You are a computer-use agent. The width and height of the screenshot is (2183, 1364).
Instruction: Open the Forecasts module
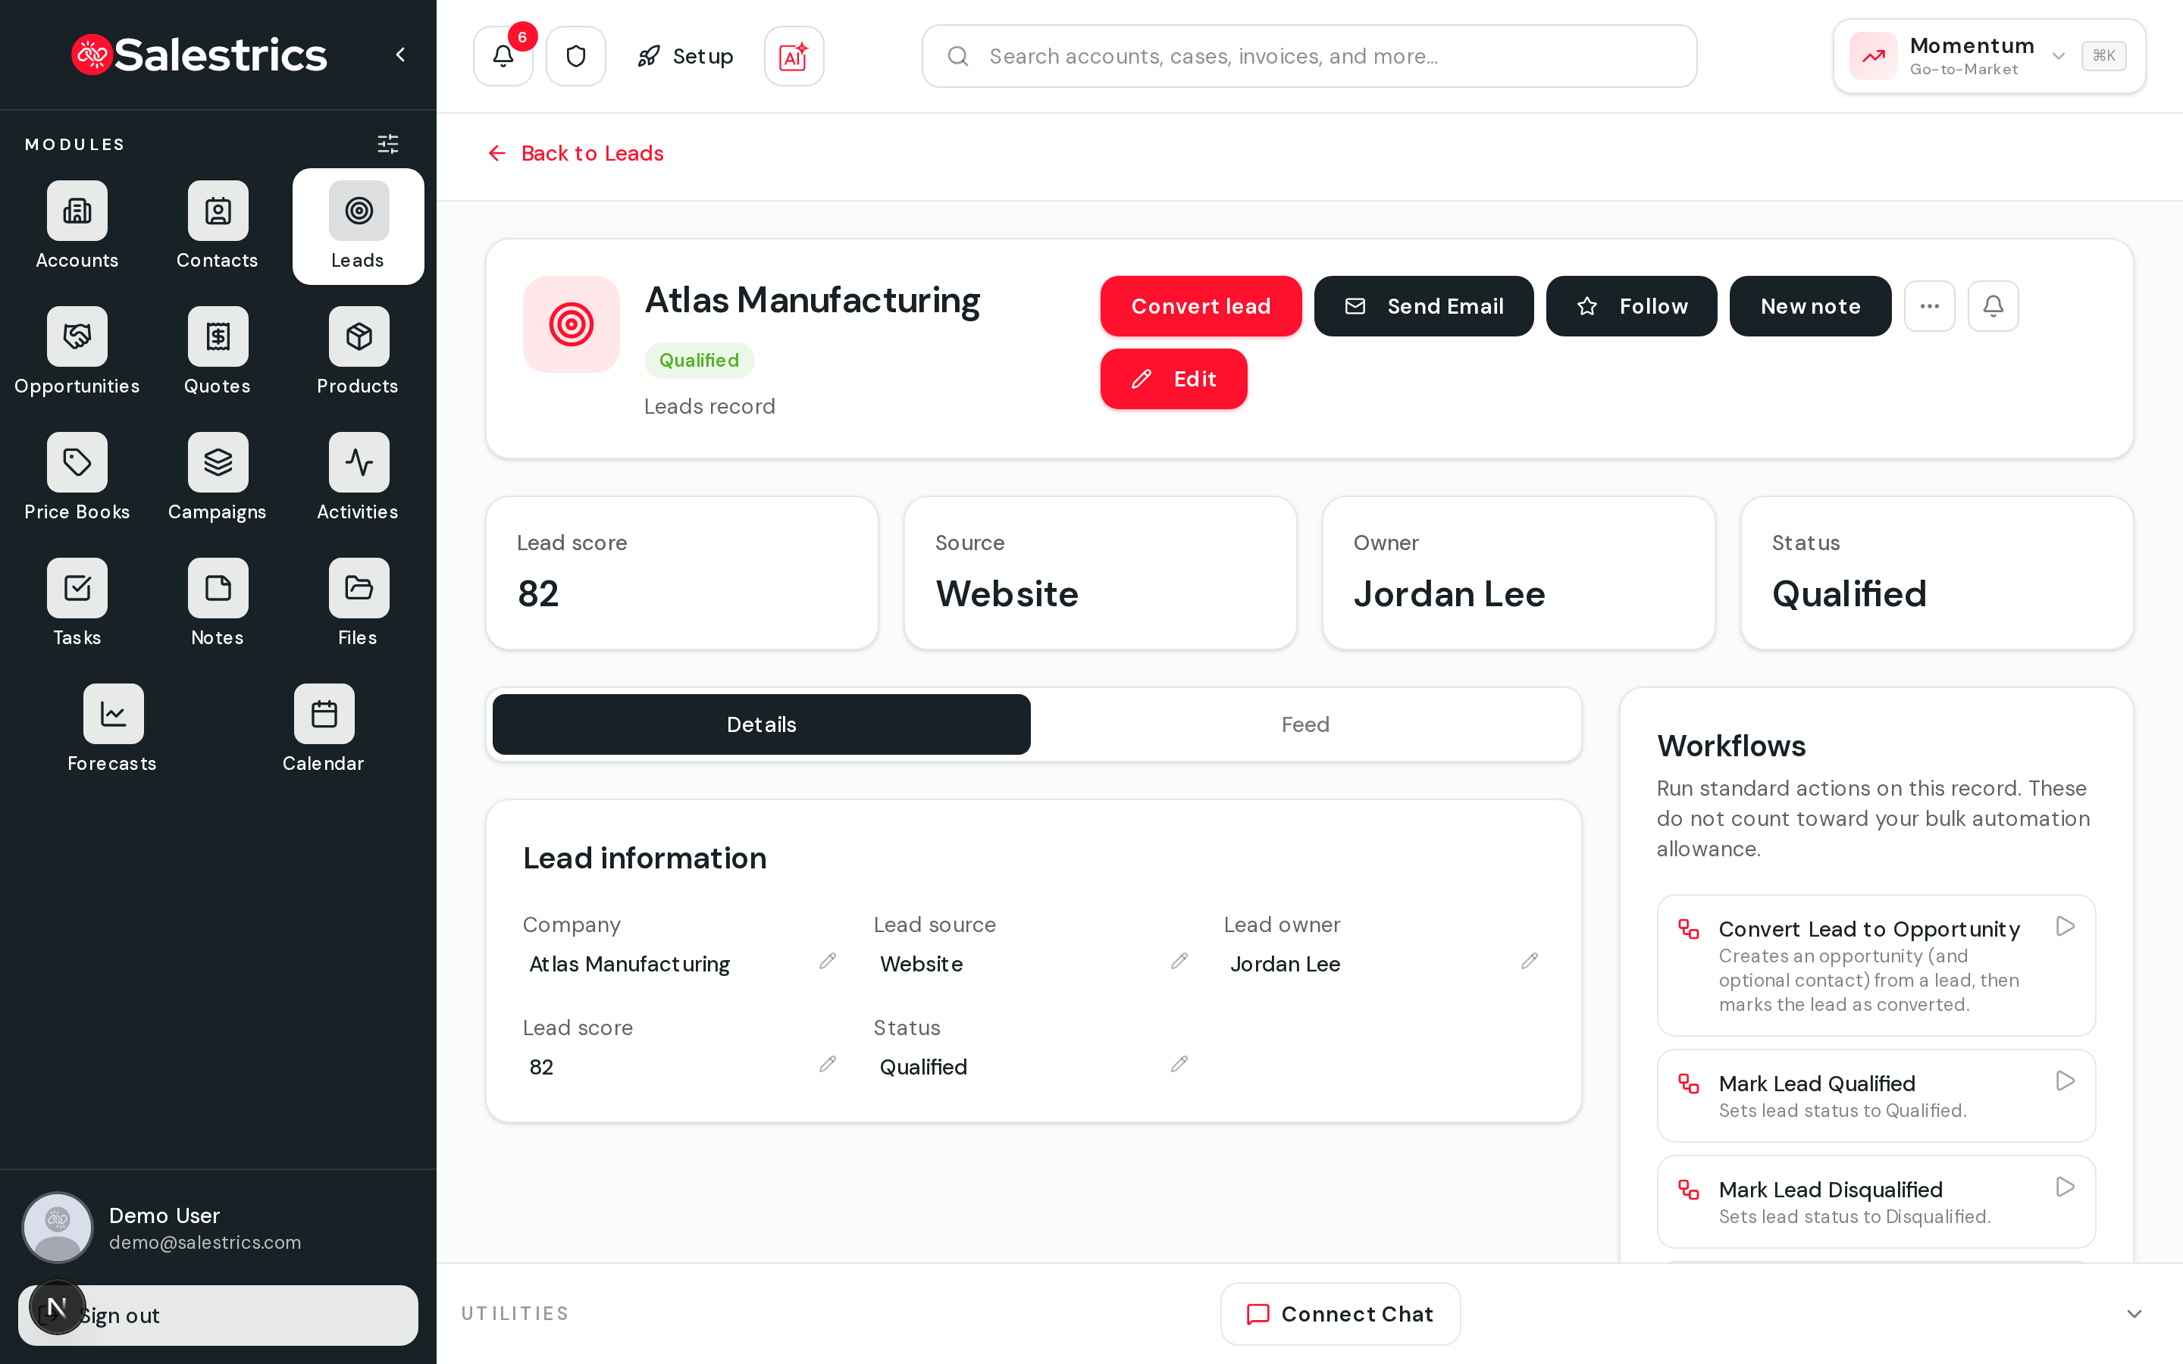pyautogui.click(x=112, y=729)
